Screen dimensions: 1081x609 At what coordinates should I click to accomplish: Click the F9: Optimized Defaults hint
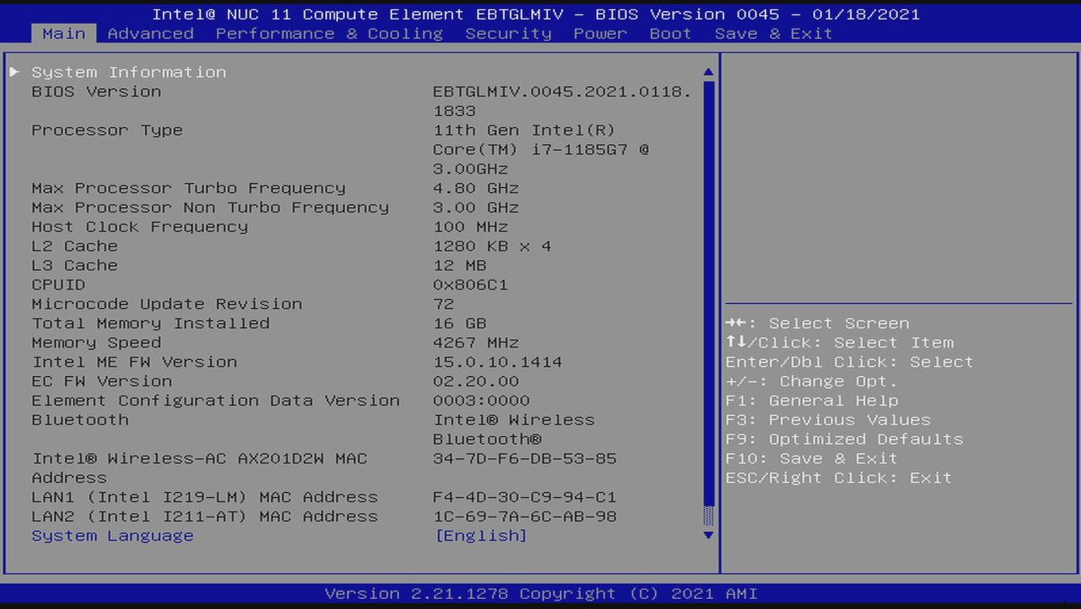[x=844, y=440]
